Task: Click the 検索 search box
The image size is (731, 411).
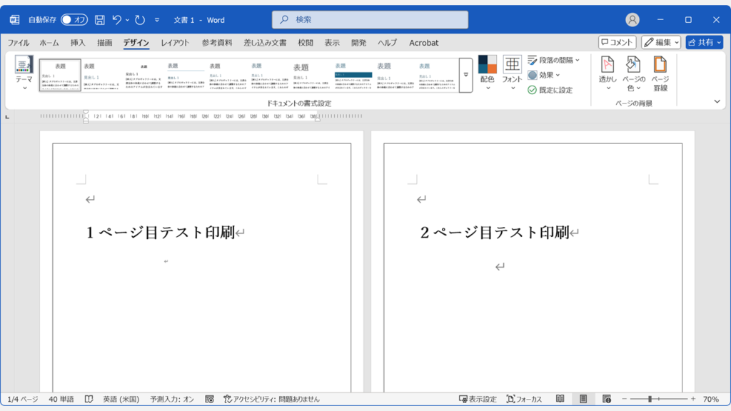Action: (x=370, y=19)
